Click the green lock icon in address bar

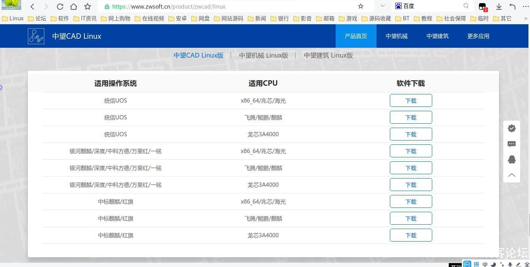(106, 7)
